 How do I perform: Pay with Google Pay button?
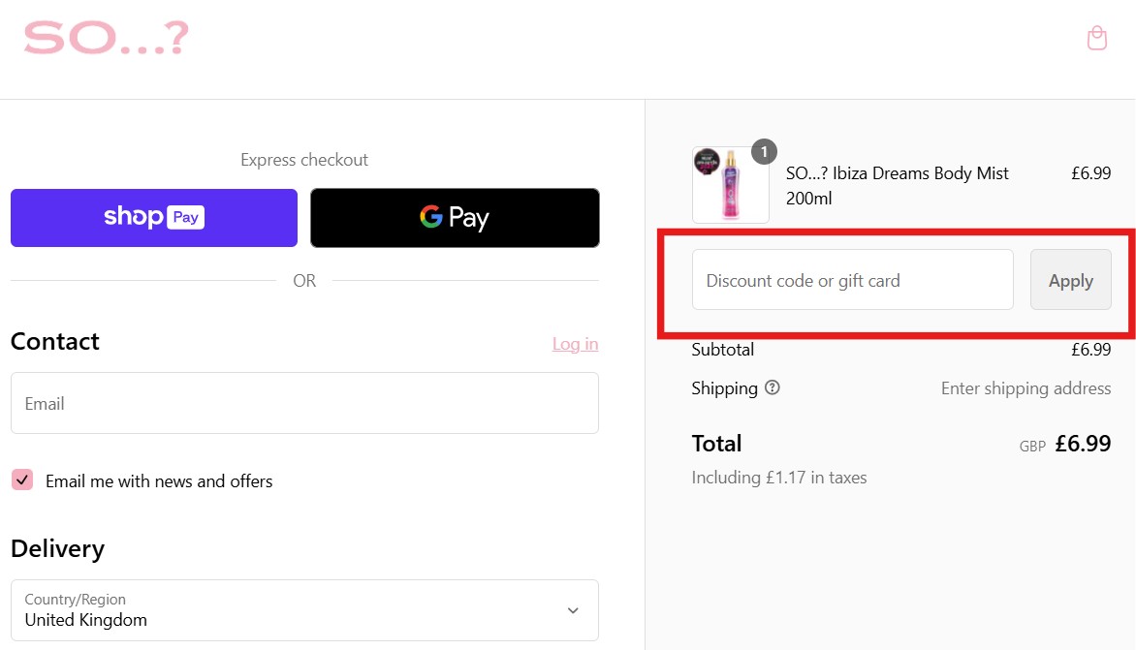click(455, 218)
